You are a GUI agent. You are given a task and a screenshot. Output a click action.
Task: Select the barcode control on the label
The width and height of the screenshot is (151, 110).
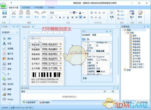click(46, 75)
